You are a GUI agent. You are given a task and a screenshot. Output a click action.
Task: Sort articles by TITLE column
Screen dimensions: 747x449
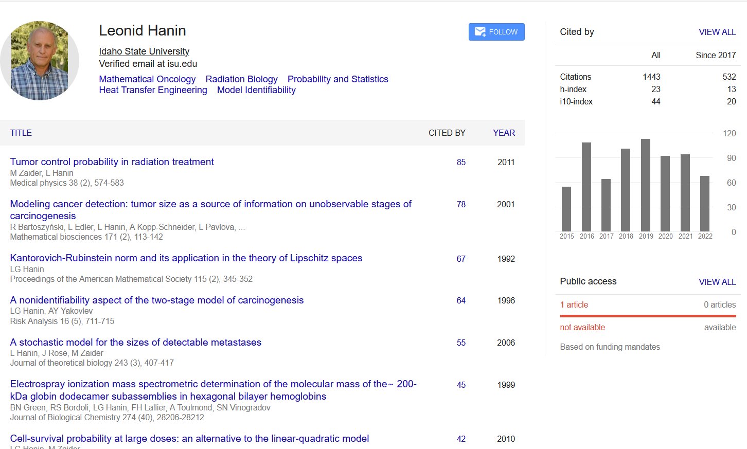(x=21, y=133)
